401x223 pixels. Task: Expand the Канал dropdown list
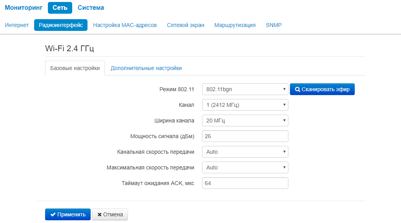tap(245, 105)
